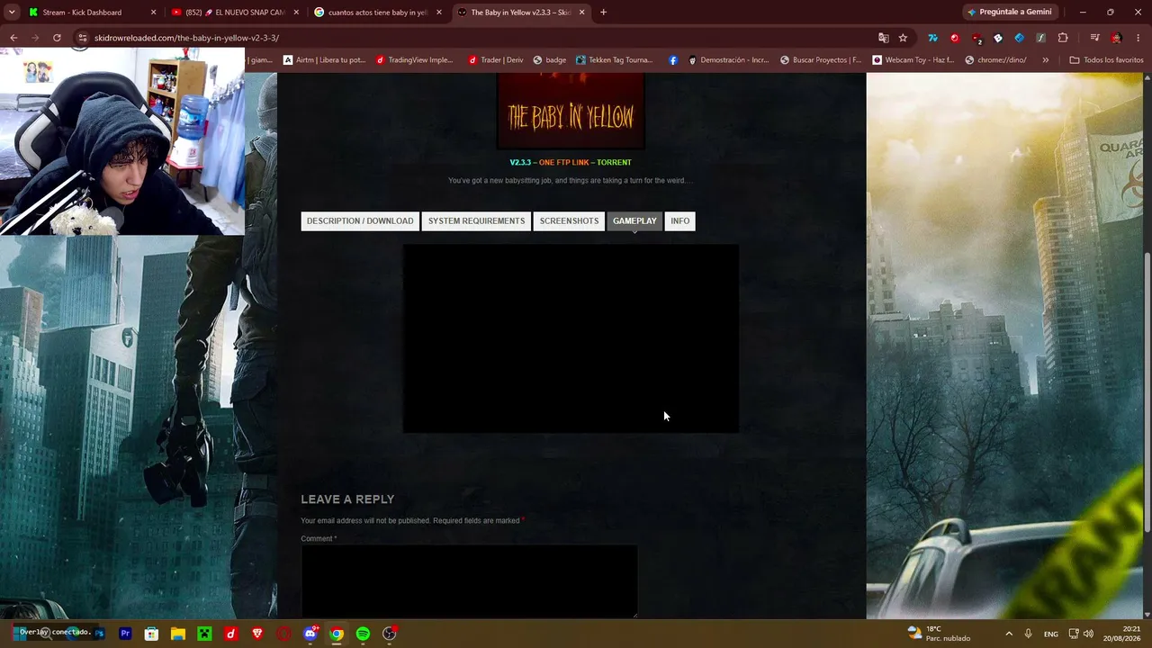This screenshot has width=1152, height=648.
Task: Open the Google Translate page icon
Action: point(883,38)
